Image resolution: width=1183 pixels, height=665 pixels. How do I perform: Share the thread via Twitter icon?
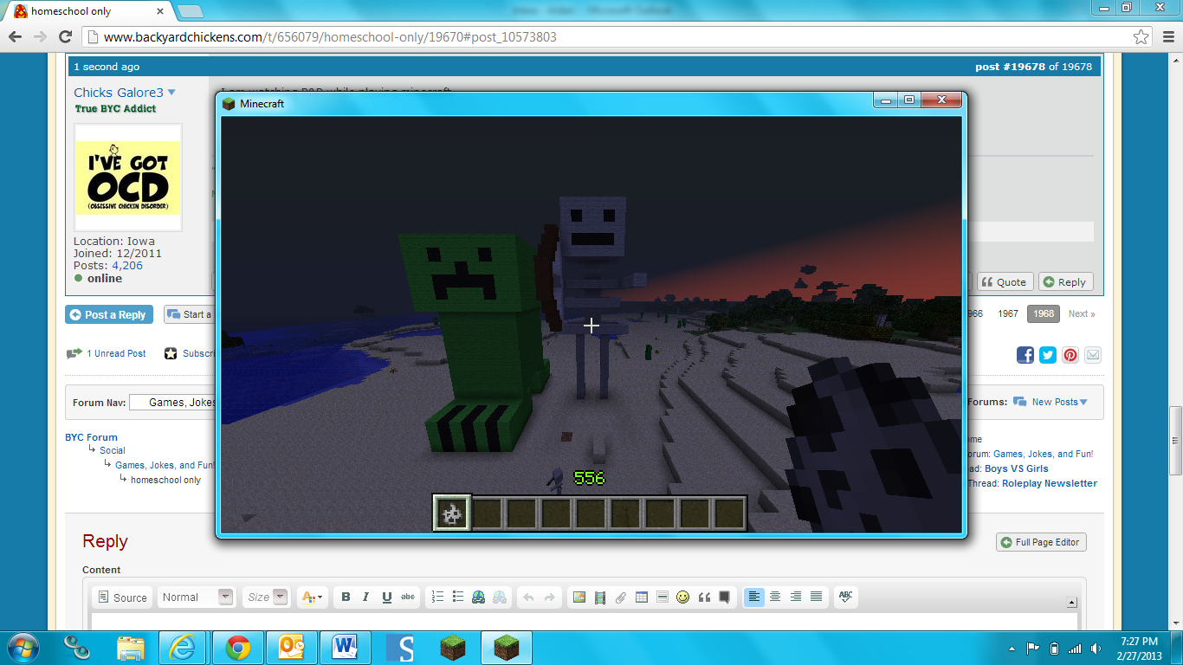point(1048,354)
